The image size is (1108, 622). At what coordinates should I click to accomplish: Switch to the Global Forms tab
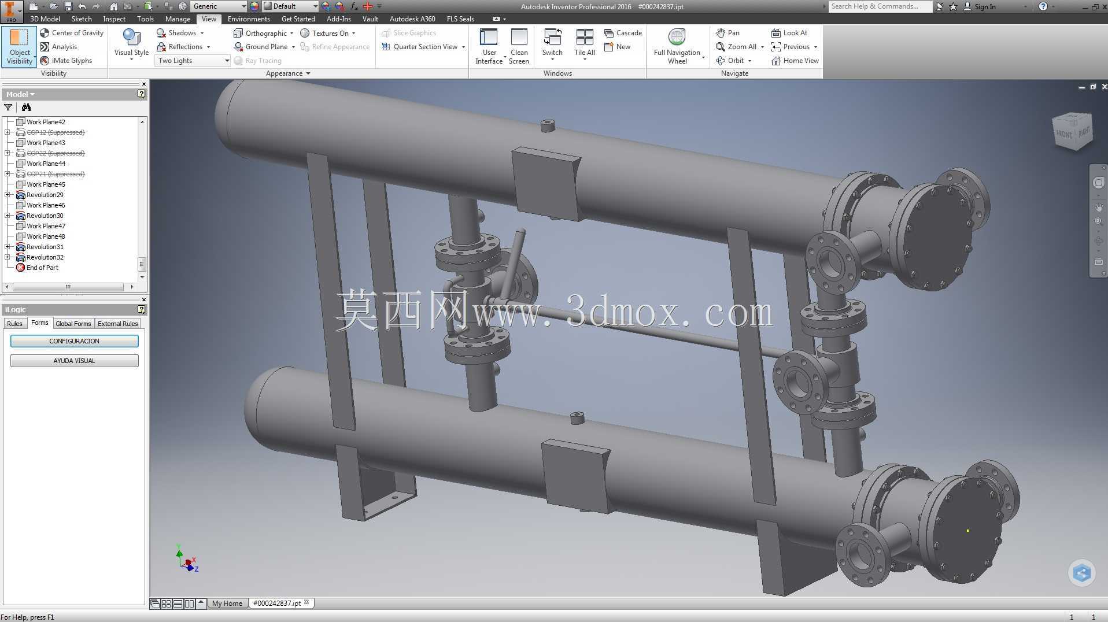(x=73, y=324)
